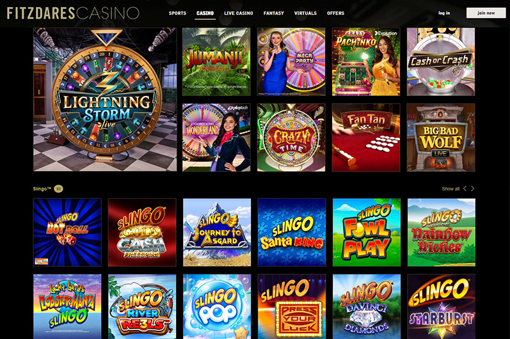Open the Crazy Time game tile
This screenshot has width=510, height=339.
click(x=291, y=138)
